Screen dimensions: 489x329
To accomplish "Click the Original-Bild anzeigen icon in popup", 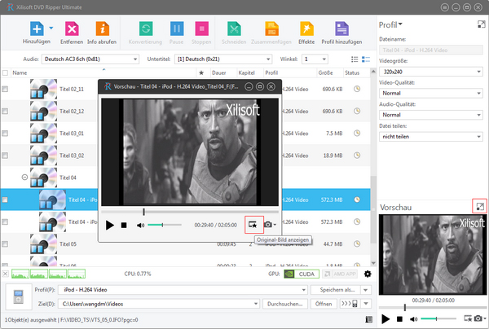I will [253, 225].
